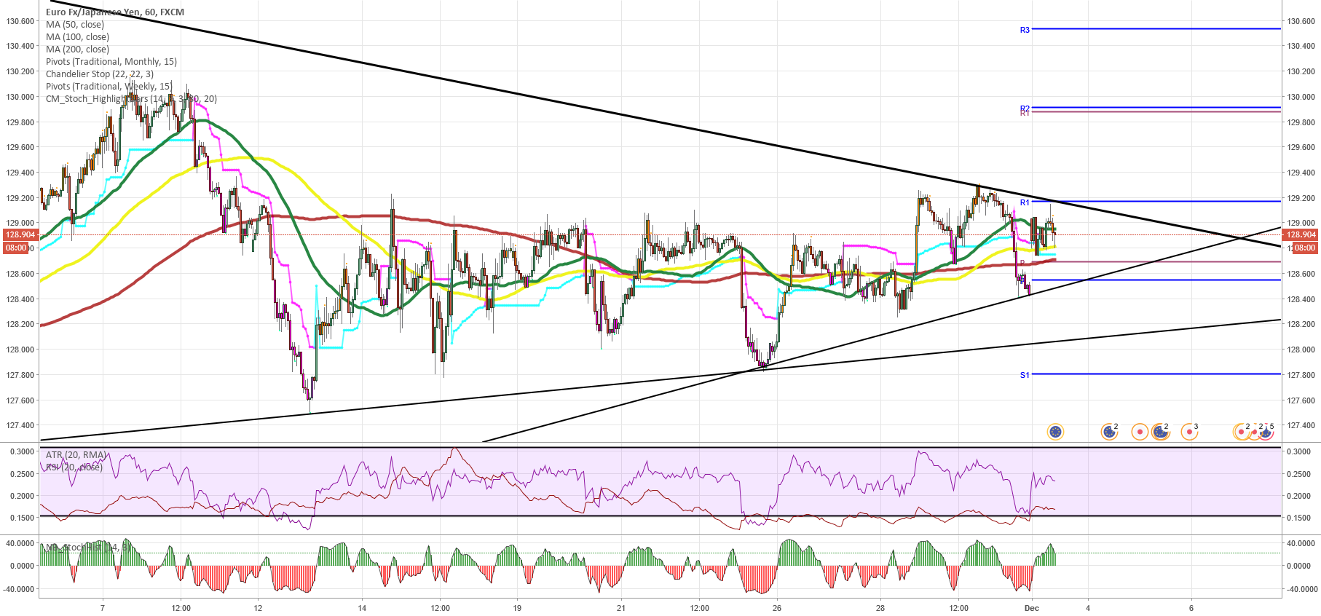
Task: Click the 26 date label on the time axis
Action: pyautogui.click(x=777, y=608)
